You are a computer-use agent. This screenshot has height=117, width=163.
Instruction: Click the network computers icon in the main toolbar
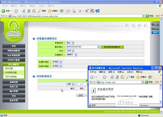click(98, 11)
